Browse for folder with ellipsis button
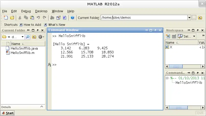 194,18
